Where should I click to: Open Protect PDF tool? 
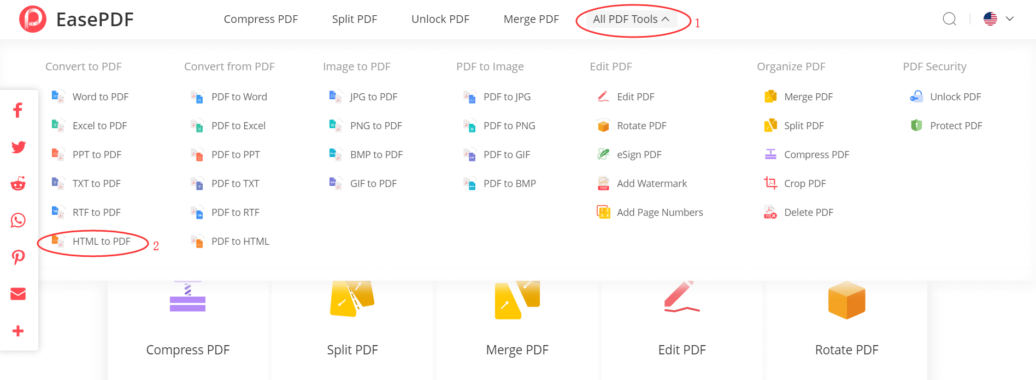[956, 125]
